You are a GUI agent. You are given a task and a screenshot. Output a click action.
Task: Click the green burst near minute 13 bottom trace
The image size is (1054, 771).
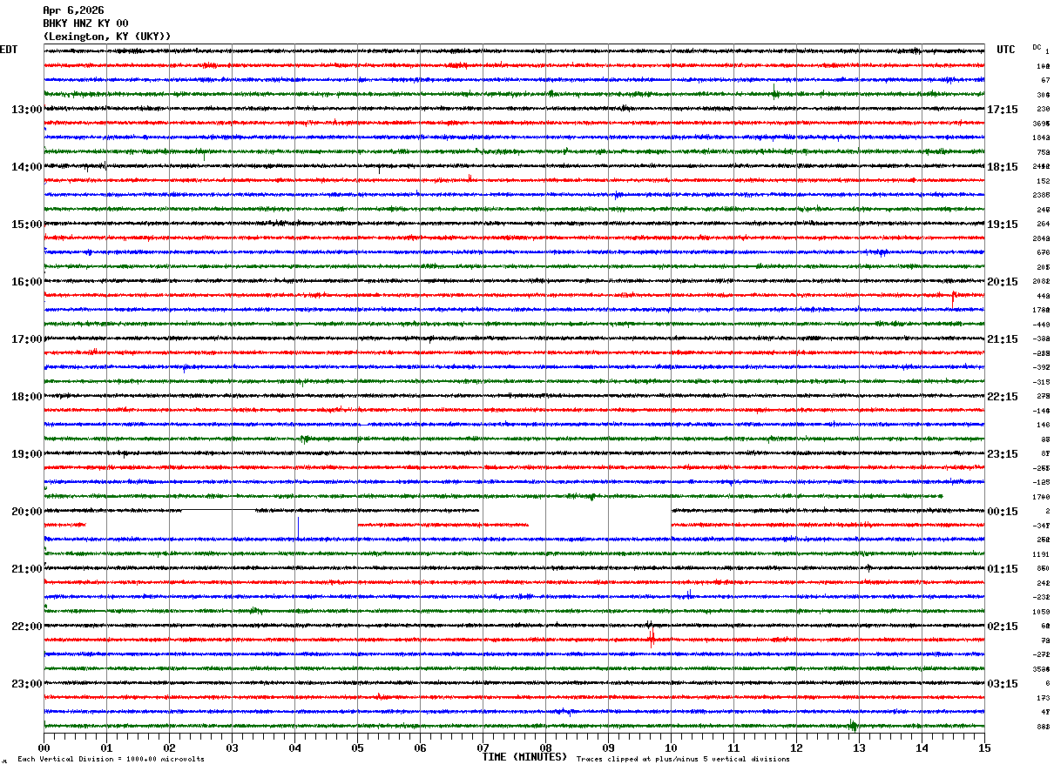click(x=853, y=726)
